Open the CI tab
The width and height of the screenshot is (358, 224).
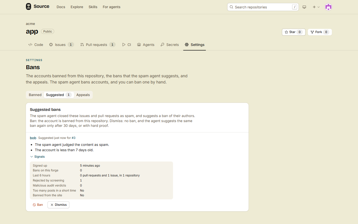(x=126, y=45)
